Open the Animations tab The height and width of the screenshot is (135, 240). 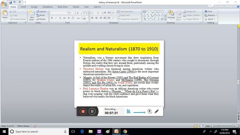click(x=48, y=7)
